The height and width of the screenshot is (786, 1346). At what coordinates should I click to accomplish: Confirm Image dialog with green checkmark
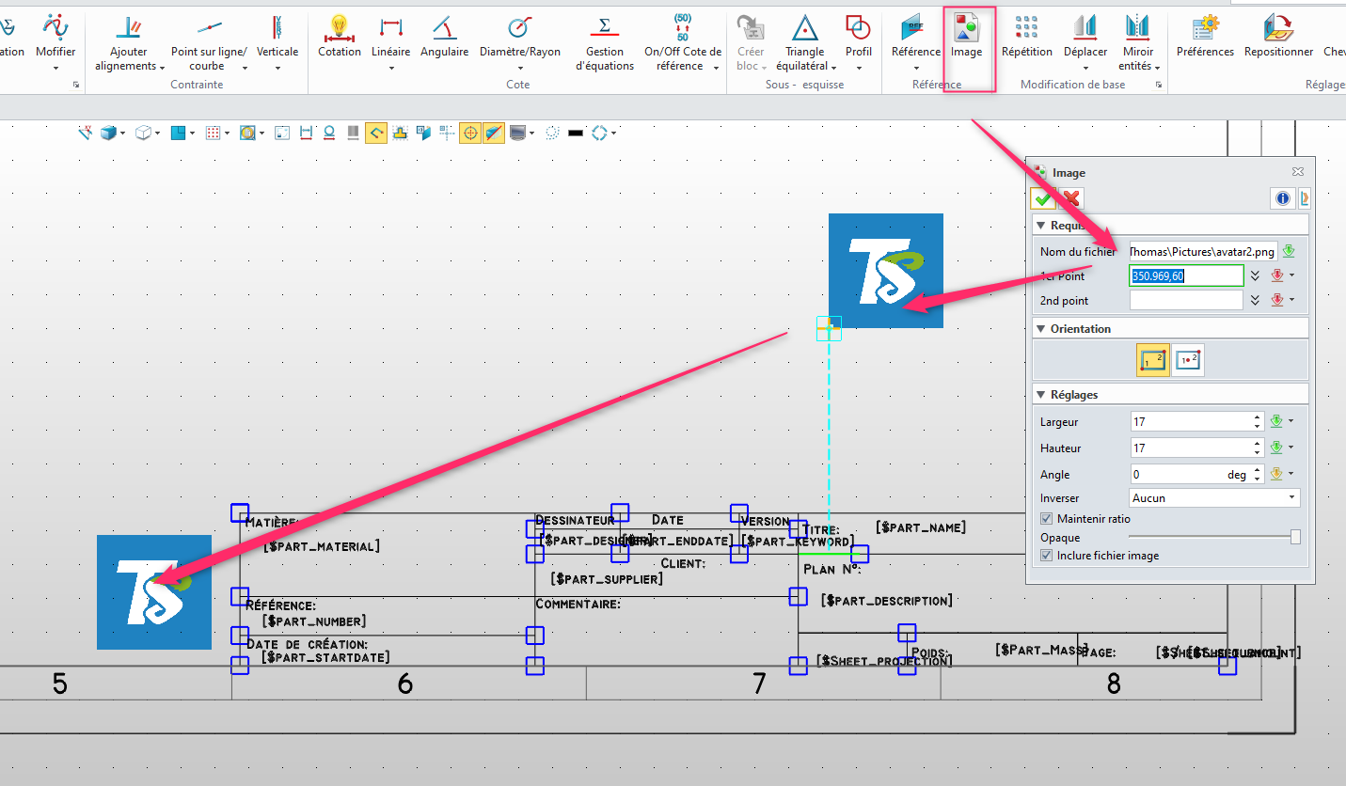1042,198
